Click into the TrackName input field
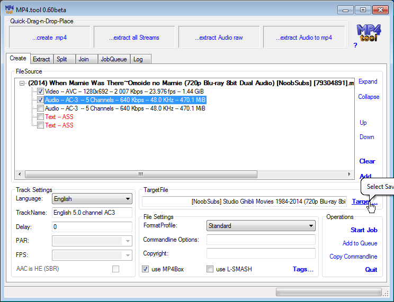 coord(92,213)
